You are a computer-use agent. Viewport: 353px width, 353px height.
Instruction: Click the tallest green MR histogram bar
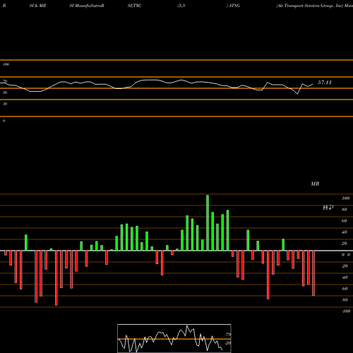pos(208,222)
